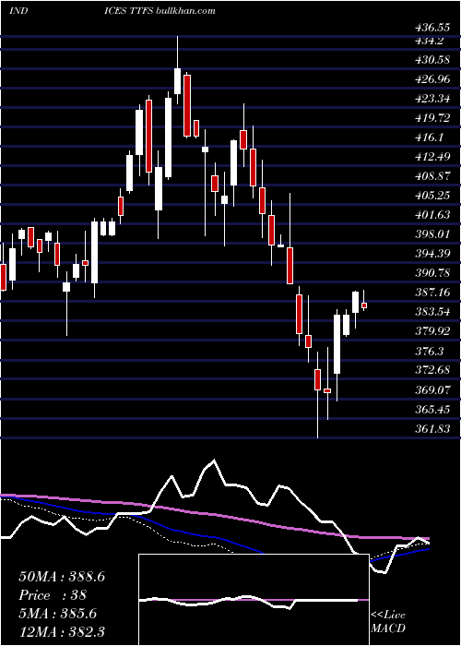Click the 394.39 price label
The image size is (461, 646).
click(432, 254)
